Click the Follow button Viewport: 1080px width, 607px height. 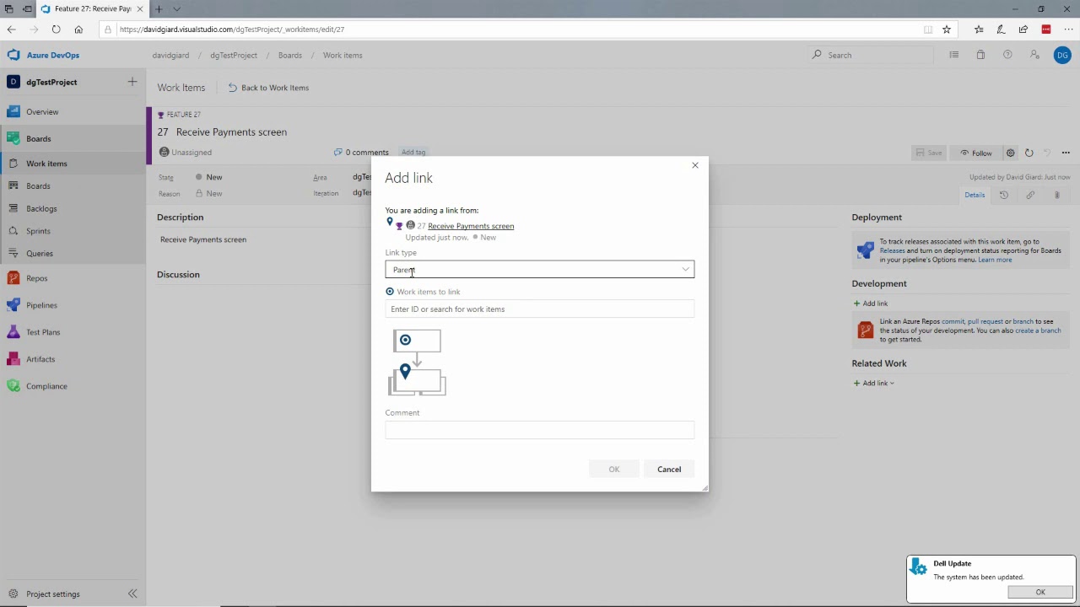(x=976, y=153)
